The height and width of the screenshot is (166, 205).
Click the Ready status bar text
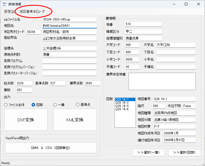6,163
